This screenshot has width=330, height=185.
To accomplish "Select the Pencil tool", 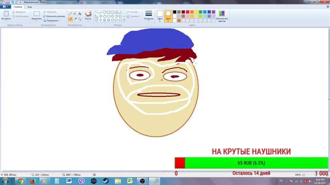I will 70,14.
